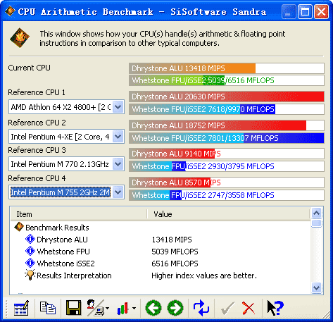Open dropdown arrow next to bar chart icon
The width and height of the screenshot is (333, 322).
(x=134, y=308)
